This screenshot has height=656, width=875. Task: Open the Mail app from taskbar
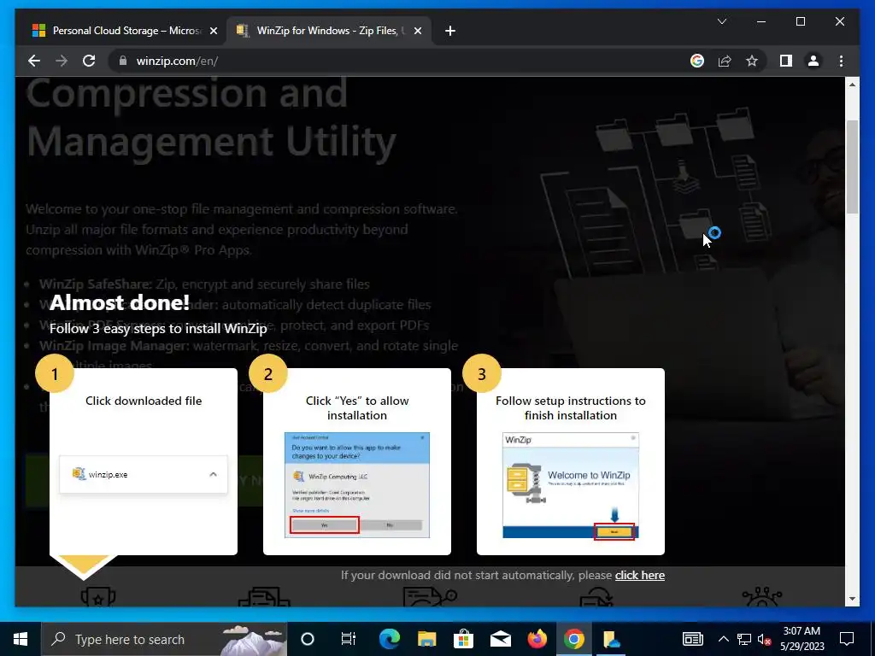point(501,639)
